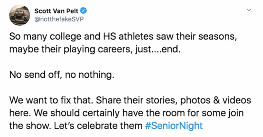The height and width of the screenshot is (137, 263).
Task: Click the "maybe their playing careers" line
Action: tap(95, 49)
